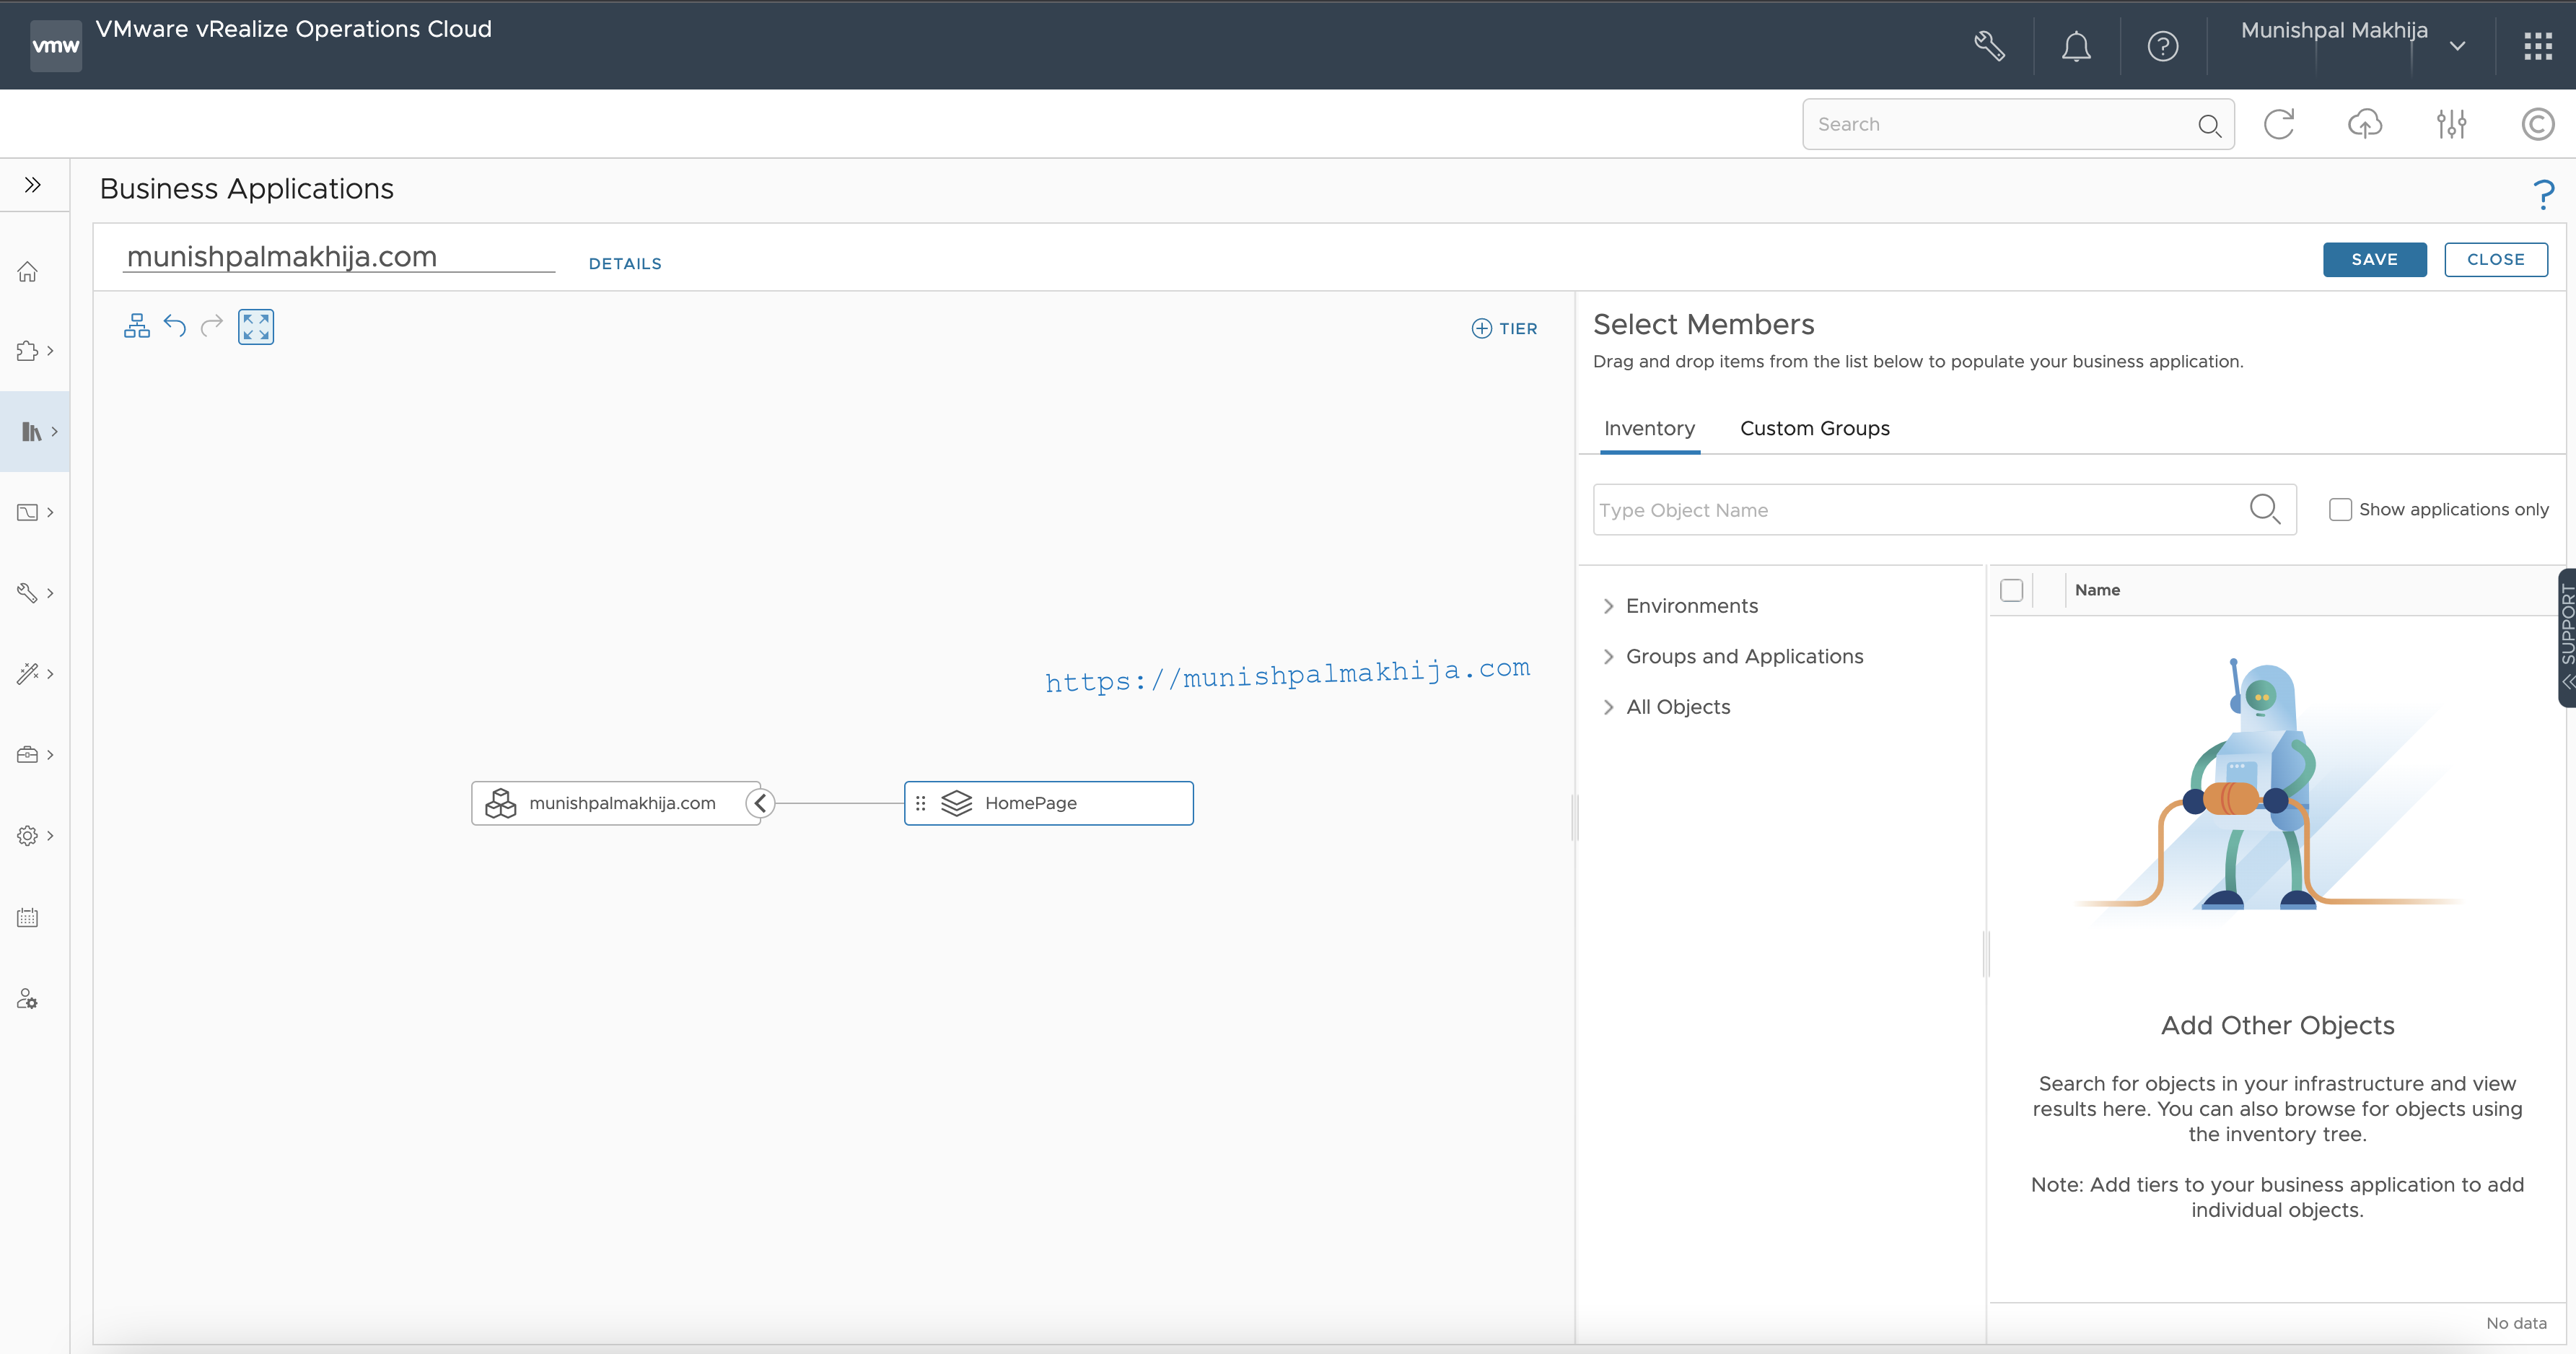Click the No data status text

[x=2516, y=1323]
